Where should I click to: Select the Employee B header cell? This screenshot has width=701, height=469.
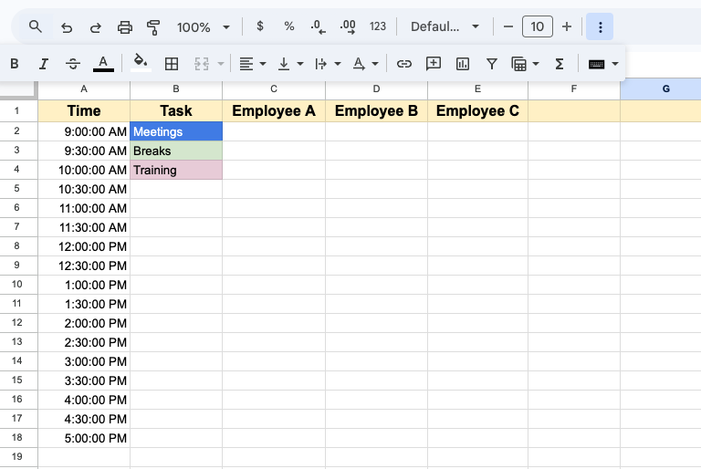376,110
